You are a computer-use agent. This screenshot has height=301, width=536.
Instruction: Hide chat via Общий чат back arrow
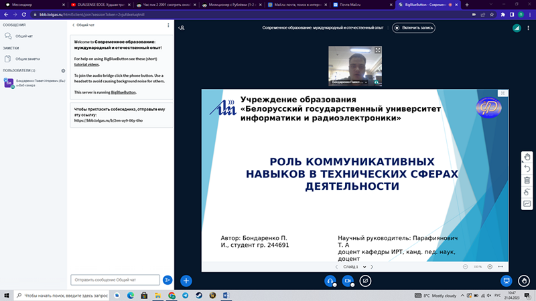(x=83, y=25)
